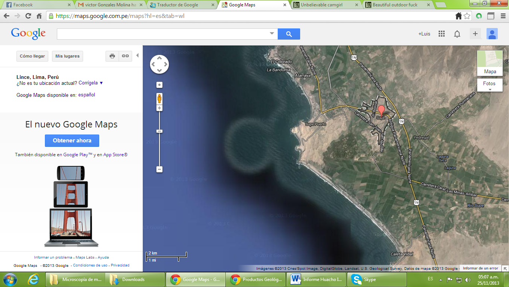Click the map pan navigation control
509x287 pixels.
[x=159, y=65]
